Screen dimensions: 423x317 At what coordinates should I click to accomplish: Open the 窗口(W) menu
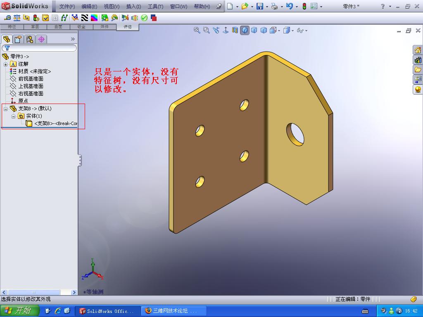tap(178, 7)
